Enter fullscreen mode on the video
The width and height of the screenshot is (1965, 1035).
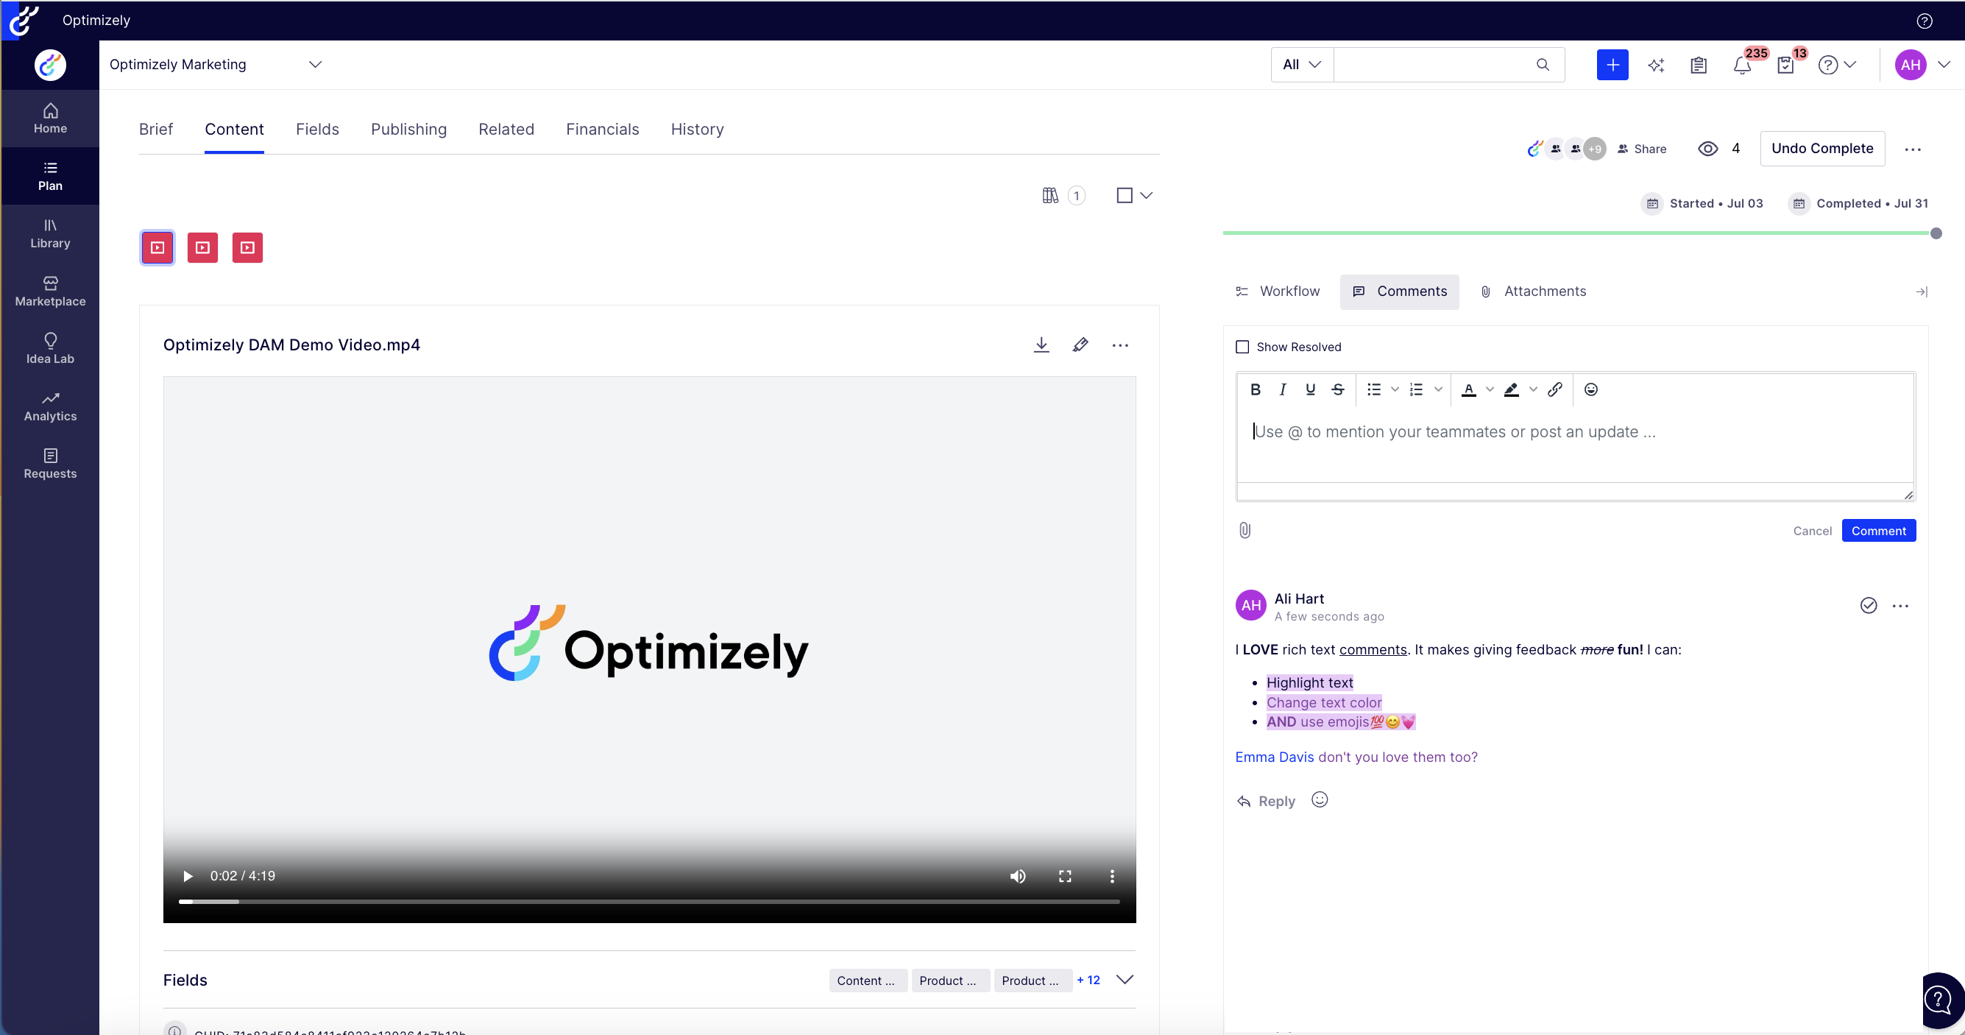pos(1064,876)
